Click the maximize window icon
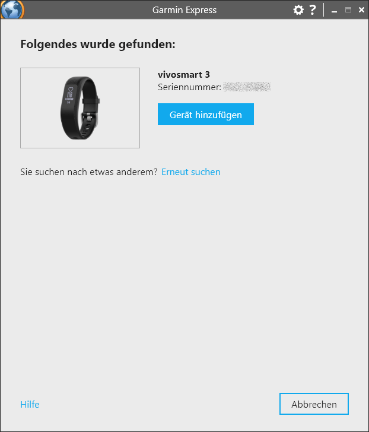369x432 pixels. (348, 10)
